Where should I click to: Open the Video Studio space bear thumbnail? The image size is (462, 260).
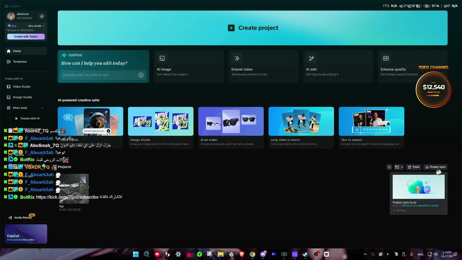[90, 121]
